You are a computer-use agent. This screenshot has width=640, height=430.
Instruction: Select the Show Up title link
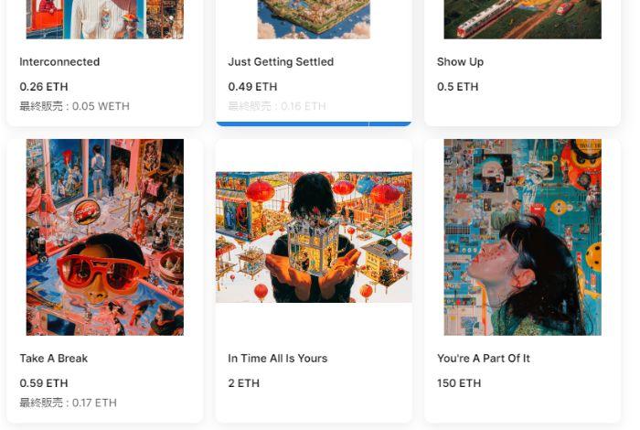(x=460, y=61)
